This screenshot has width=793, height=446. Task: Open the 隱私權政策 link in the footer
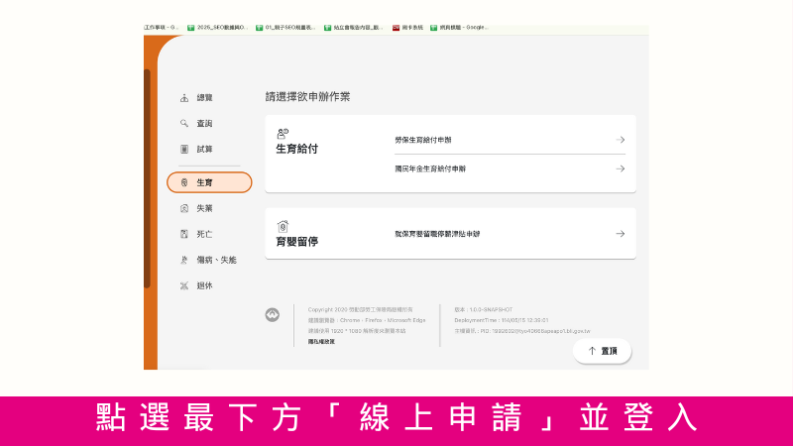pos(321,342)
